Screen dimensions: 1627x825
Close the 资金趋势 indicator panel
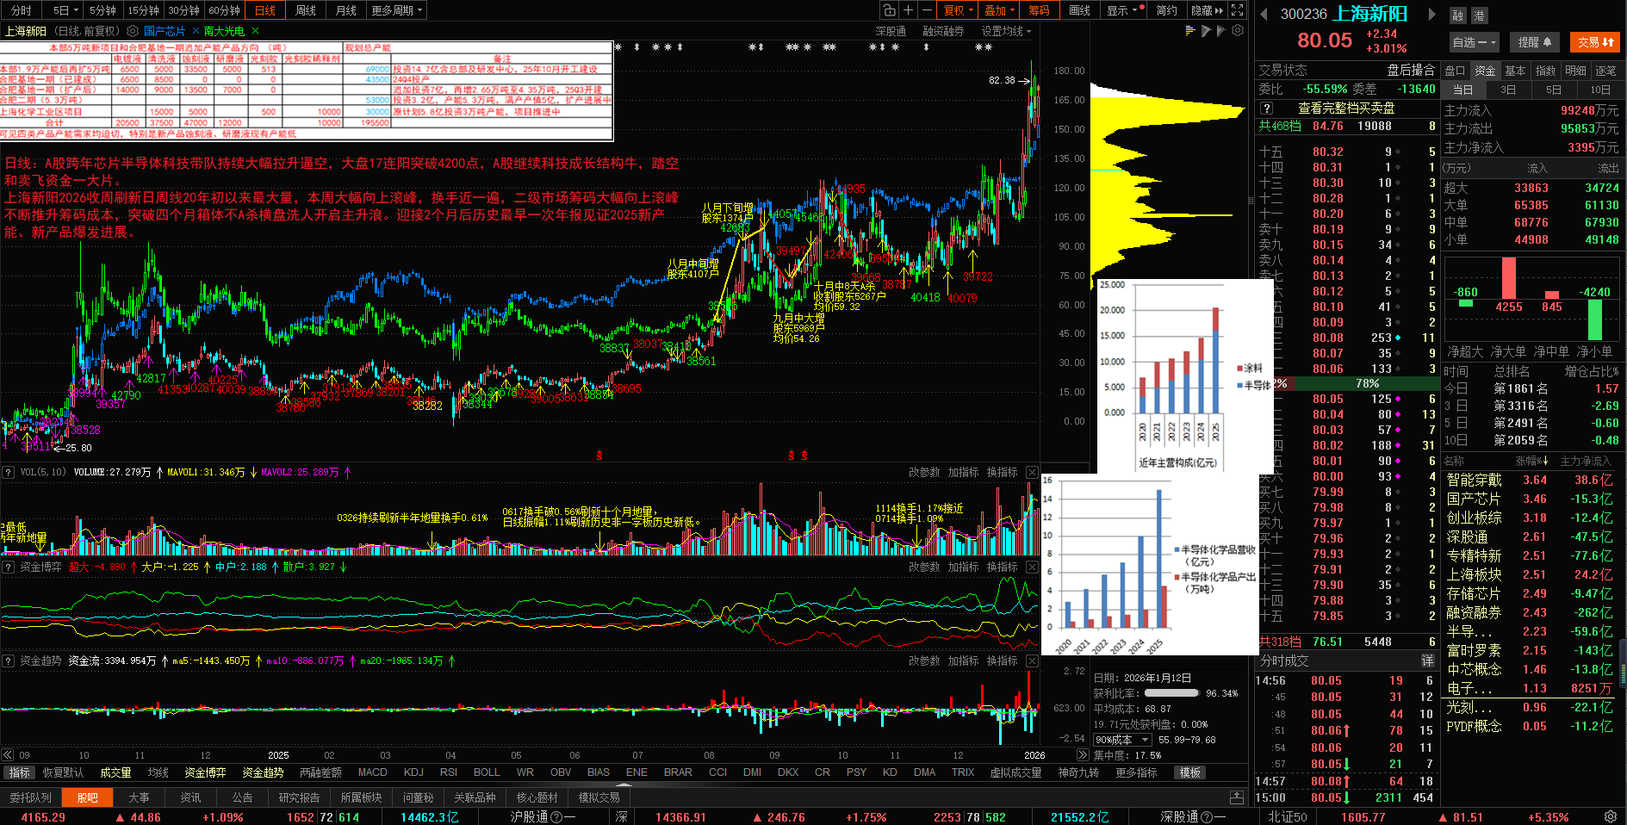tap(1032, 661)
